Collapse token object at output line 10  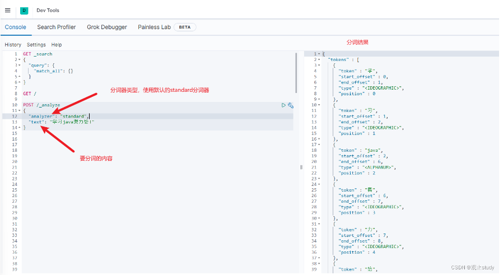(319, 105)
